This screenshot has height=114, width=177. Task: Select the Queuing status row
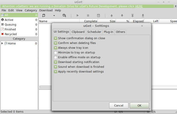click(x=19, y=25)
